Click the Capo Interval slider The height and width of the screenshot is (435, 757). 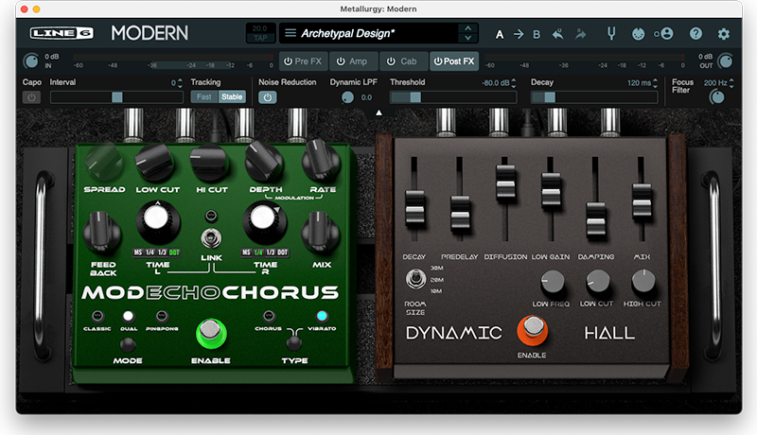[x=116, y=97]
